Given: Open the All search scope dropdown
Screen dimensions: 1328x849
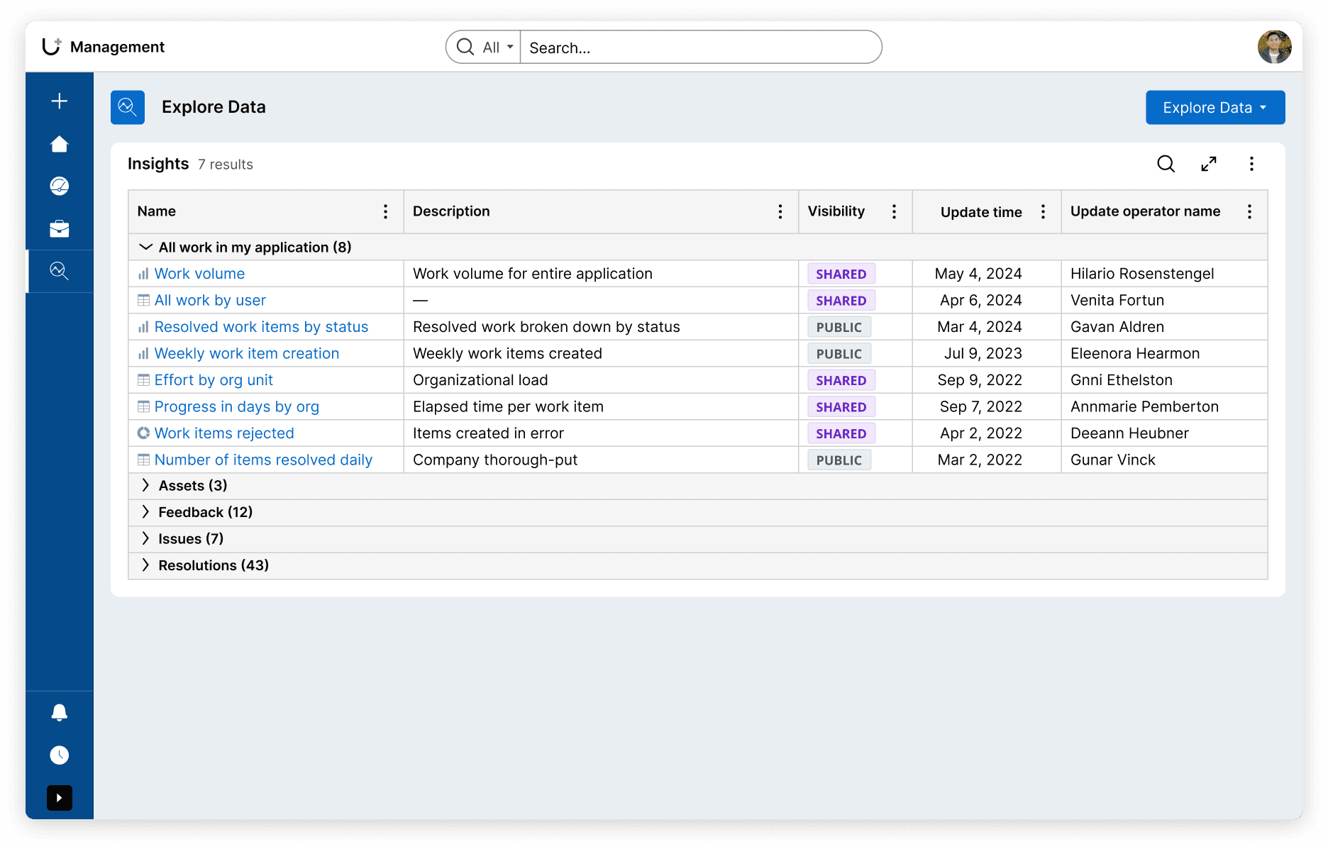Looking at the screenshot, I should point(498,48).
